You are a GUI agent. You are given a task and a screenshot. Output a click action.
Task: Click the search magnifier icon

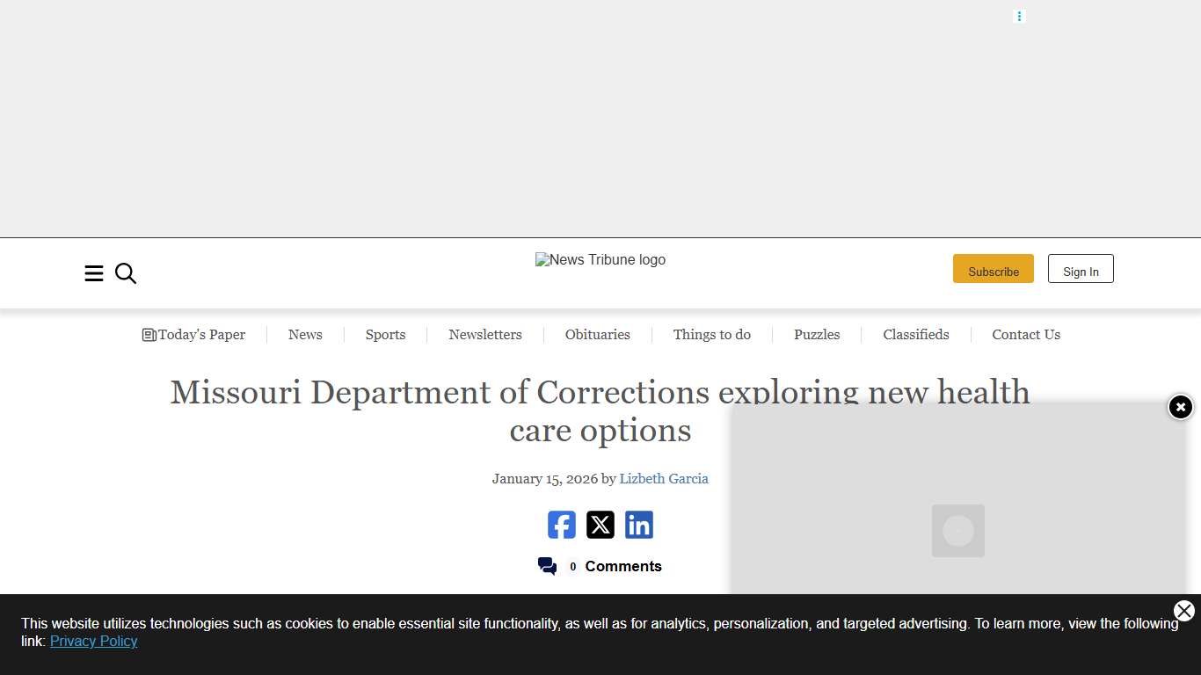pos(125,273)
